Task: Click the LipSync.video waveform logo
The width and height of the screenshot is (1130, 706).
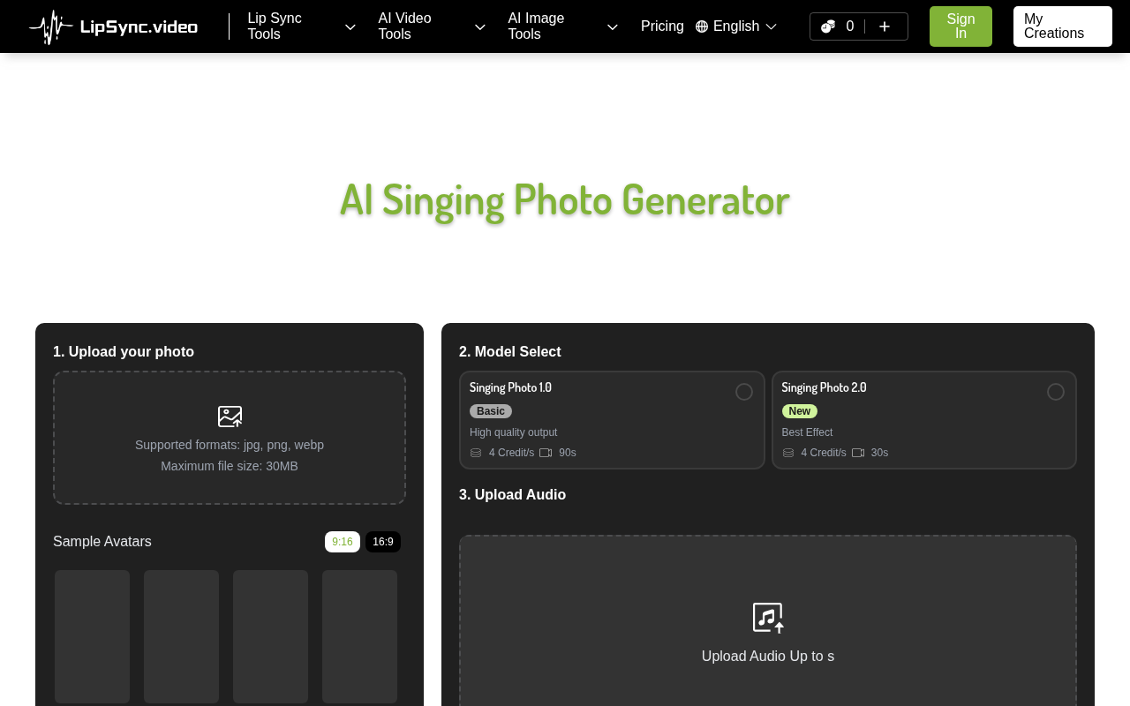Action: click(x=50, y=26)
